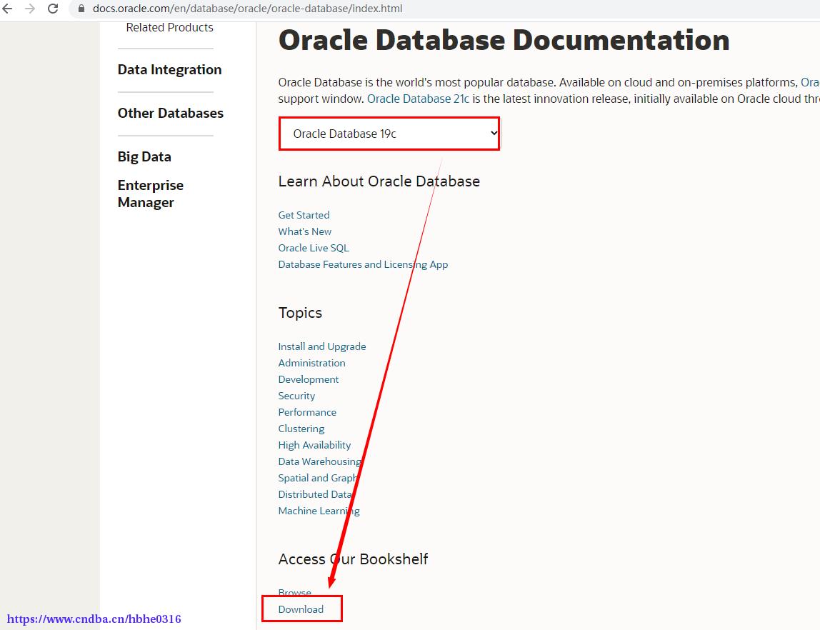This screenshot has width=820, height=630.
Task: Open the Distributed Data topic link
Action: [x=315, y=494]
